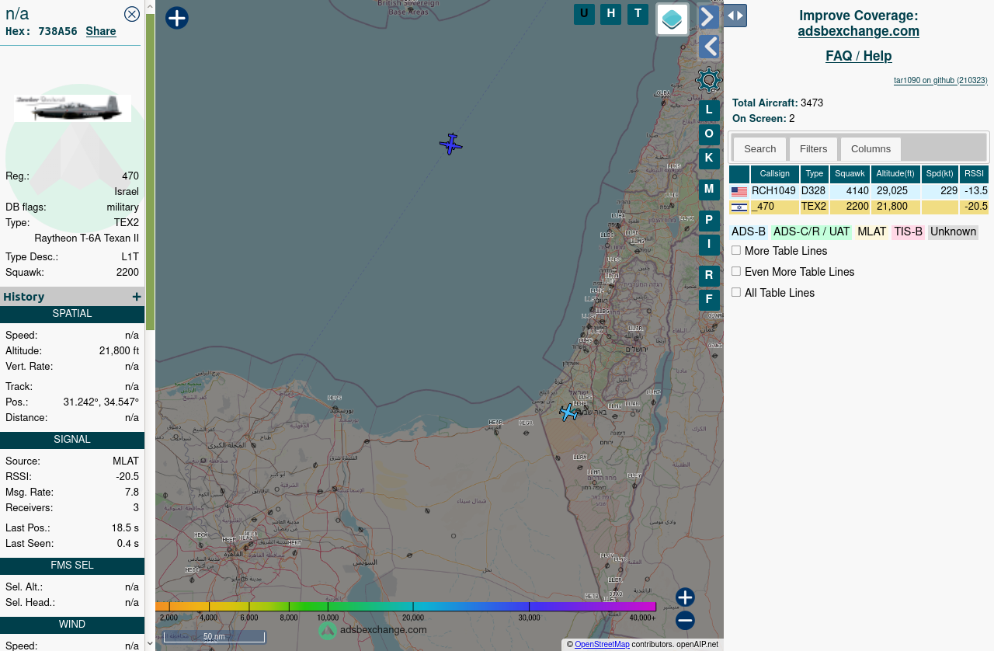Expand the History section with plus icon
This screenshot has height=651, width=994.
click(137, 297)
